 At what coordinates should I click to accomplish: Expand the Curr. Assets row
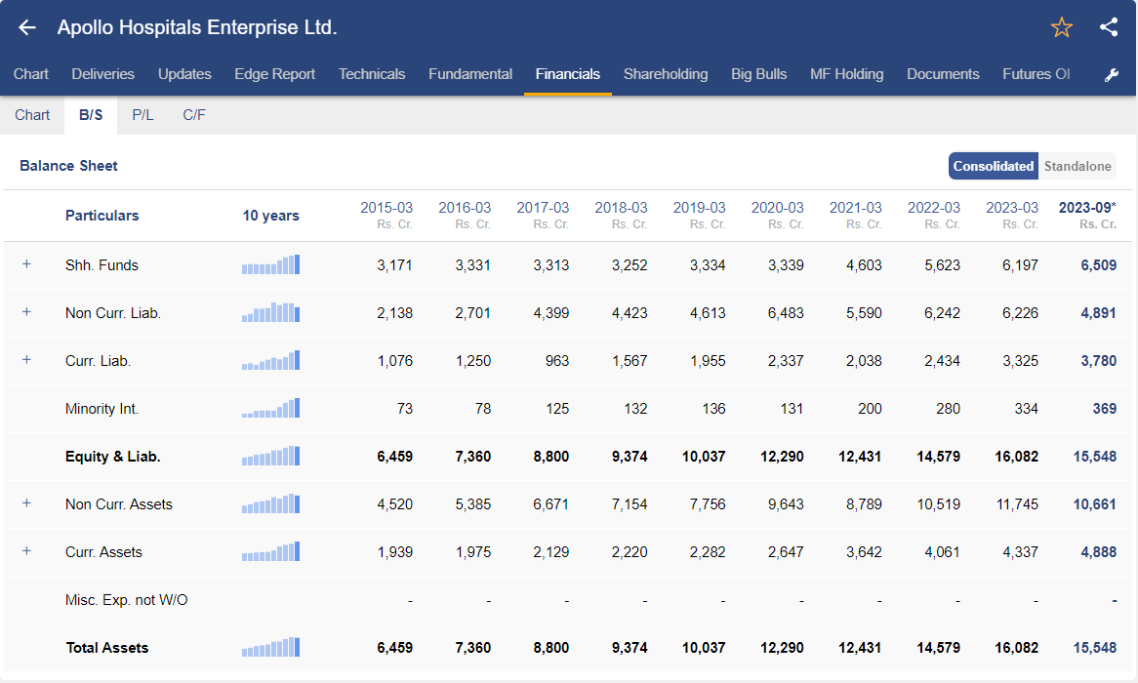[x=27, y=551]
